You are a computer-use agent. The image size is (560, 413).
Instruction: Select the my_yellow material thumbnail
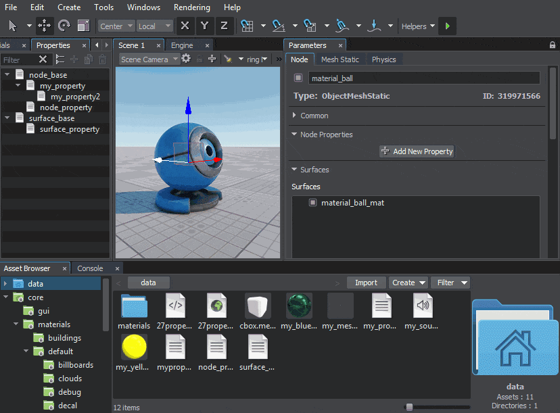click(x=134, y=347)
